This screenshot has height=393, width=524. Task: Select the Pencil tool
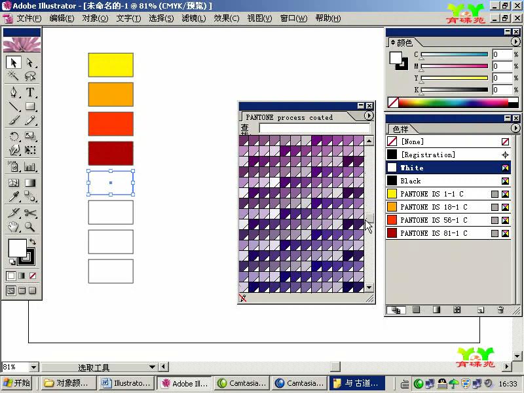[x=30, y=121]
